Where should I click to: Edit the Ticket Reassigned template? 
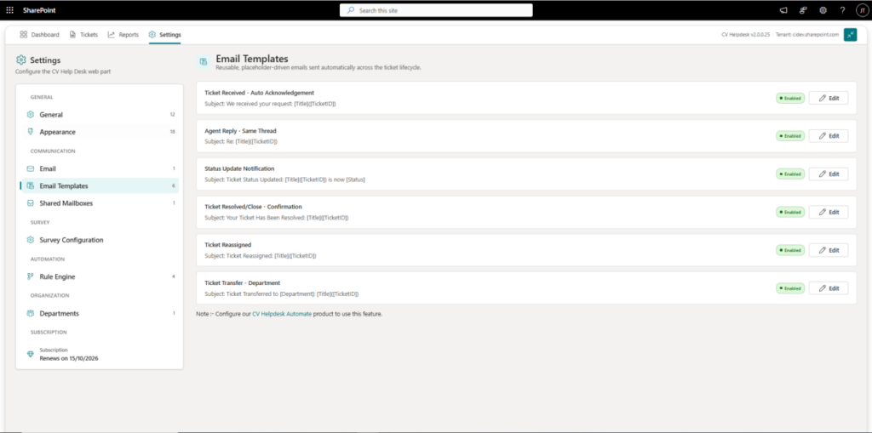point(829,250)
